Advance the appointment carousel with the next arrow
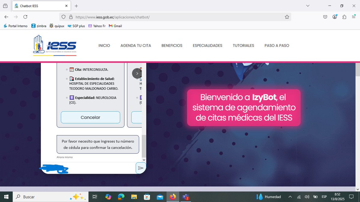Viewport: 360px width, 202px height. coord(137,73)
